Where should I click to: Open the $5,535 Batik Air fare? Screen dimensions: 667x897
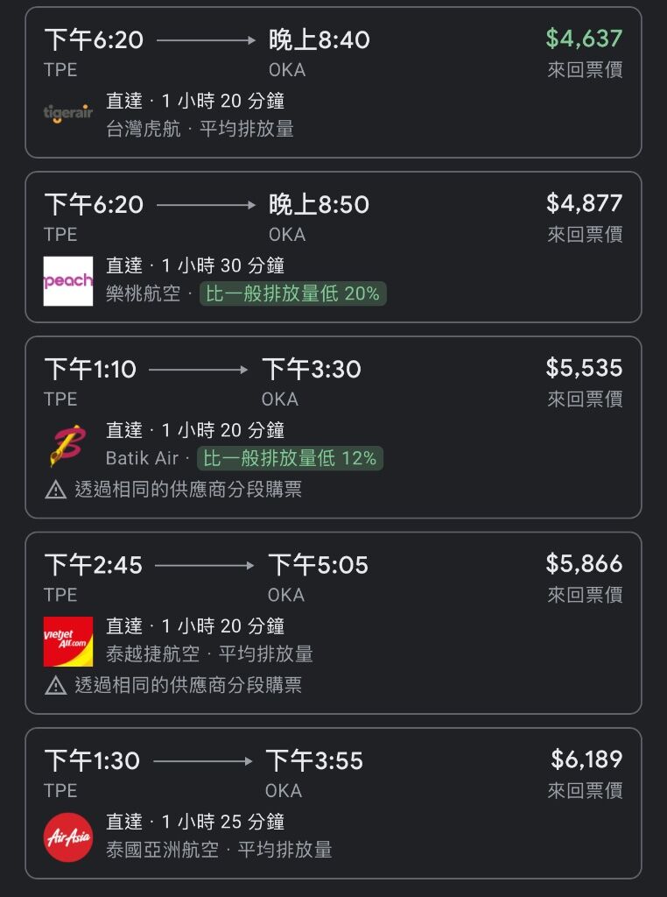point(584,368)
